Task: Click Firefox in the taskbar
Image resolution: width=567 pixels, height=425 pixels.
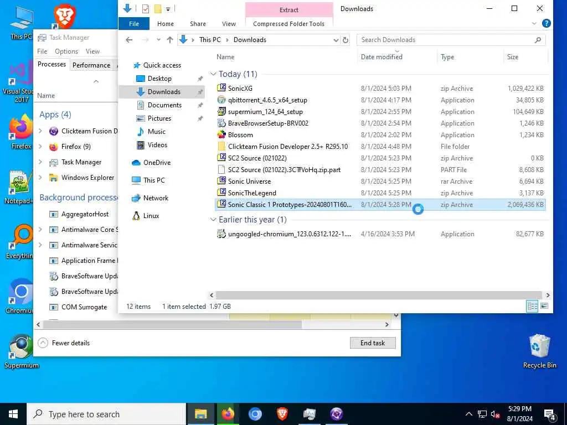Action: (x=228, y=414)
